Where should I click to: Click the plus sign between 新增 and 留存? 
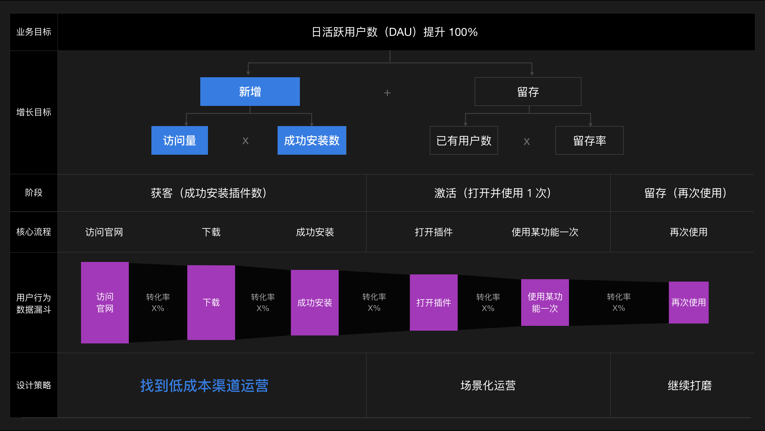[387, 93]
